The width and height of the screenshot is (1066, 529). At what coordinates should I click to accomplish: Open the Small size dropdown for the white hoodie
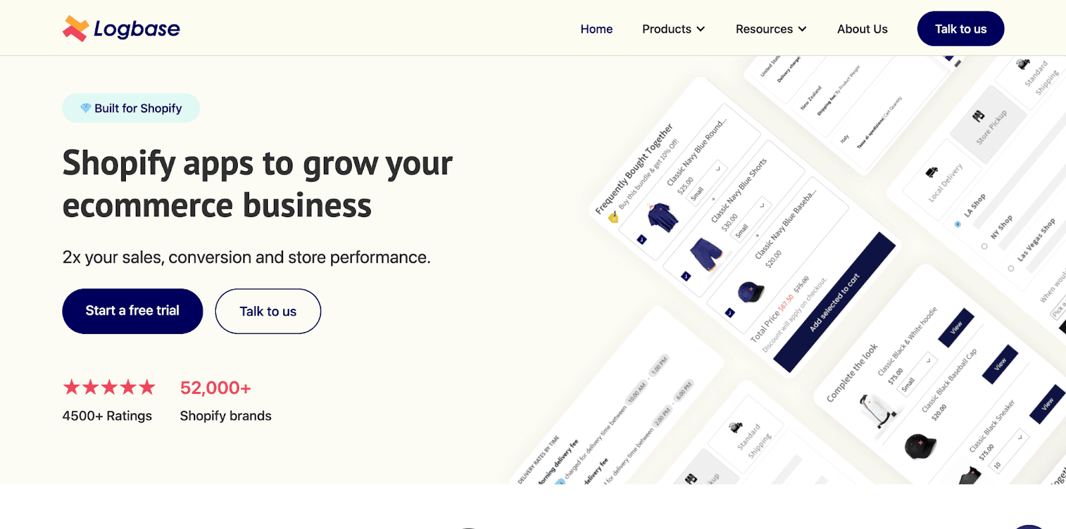coord(917,375)
